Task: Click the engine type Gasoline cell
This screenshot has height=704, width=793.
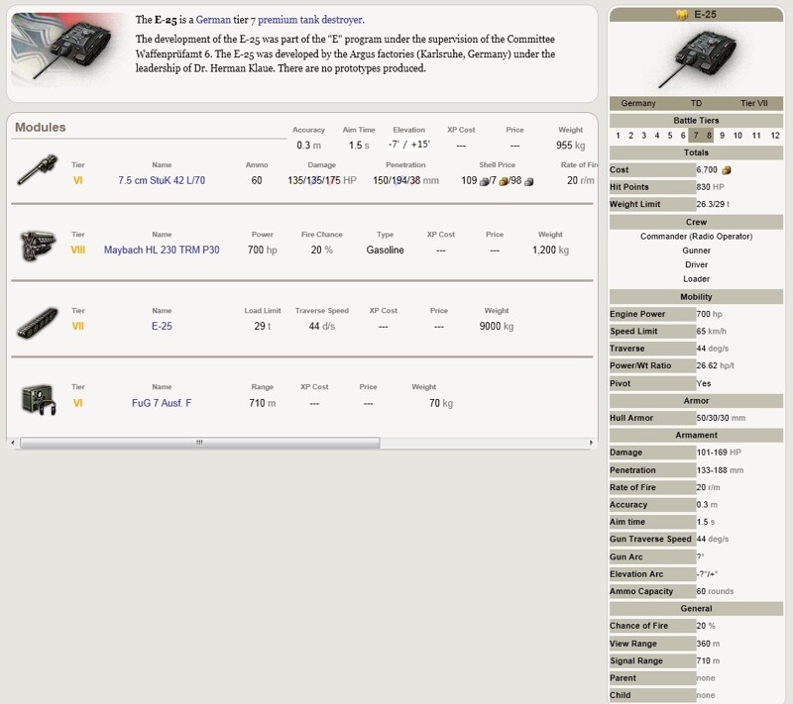Action: [x=385, y=250]
